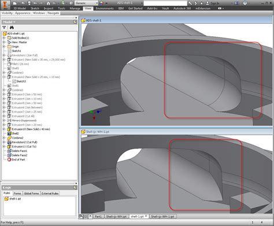This screenshot has width=274, height=226.
Task: Expand the Extrusion10 (New Solid x 40 mm) node
Action: point(4,129)
